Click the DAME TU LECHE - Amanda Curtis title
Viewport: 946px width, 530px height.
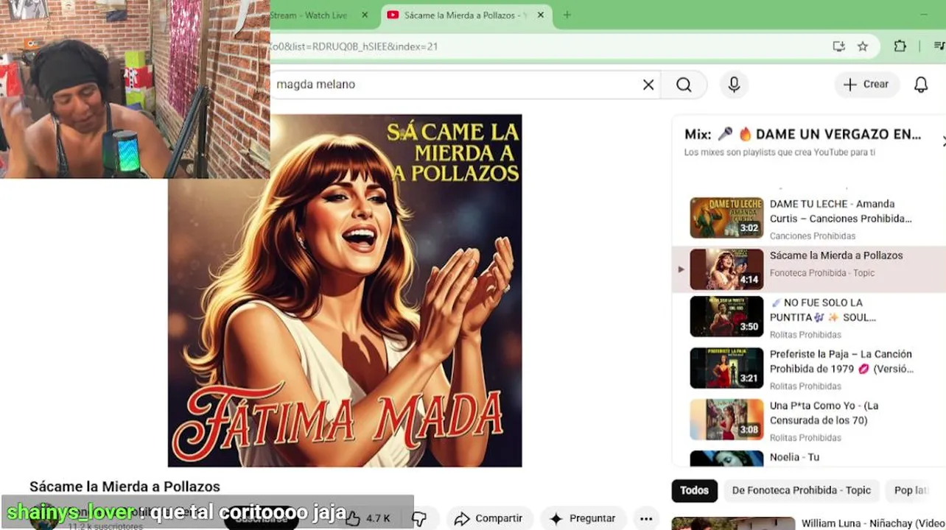tap(841, 211)
